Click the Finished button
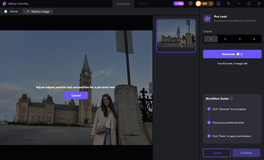 (x=247, y=153)
